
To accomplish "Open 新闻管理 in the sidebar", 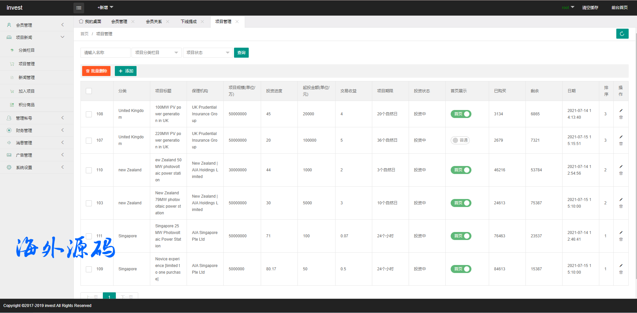I will click(x=27, y=77).
